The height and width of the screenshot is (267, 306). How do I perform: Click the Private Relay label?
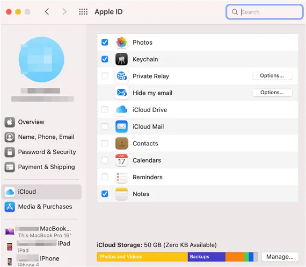(x=151, y=76)
